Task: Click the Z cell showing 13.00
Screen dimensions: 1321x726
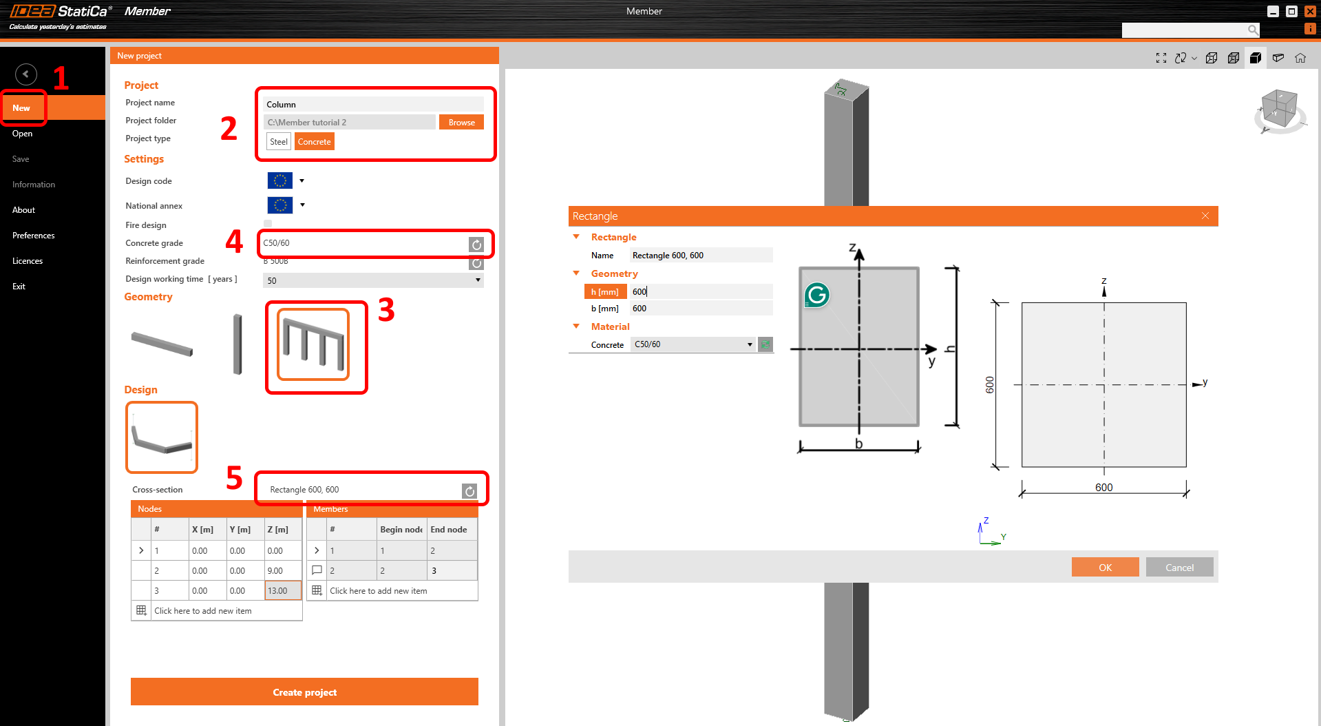Action: pyautogui.click(x=283, y=590)
